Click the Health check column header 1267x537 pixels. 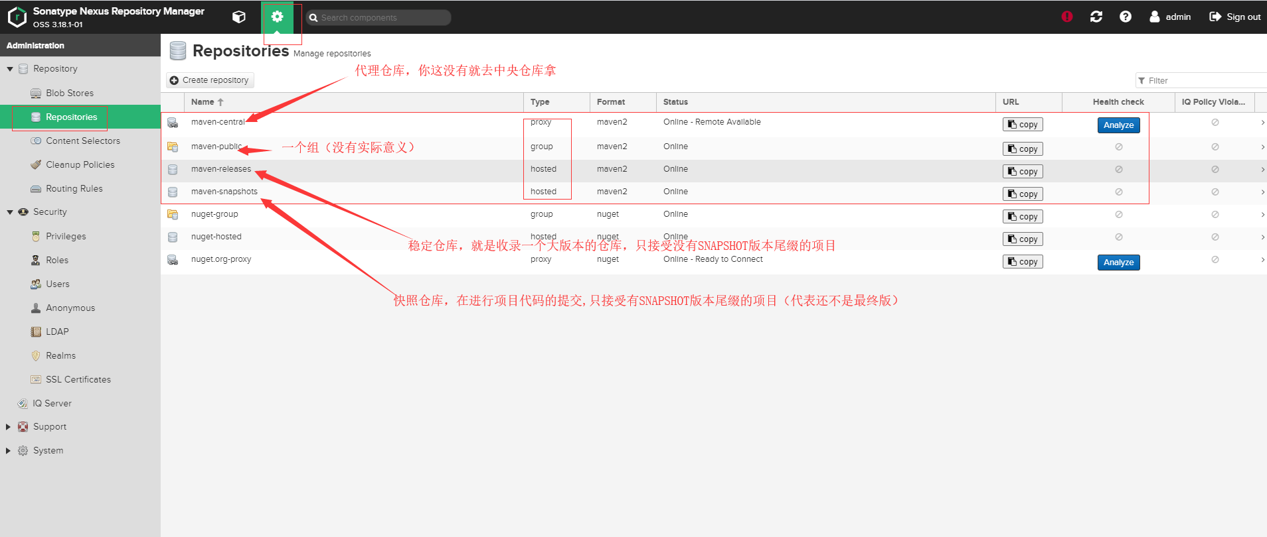point(1118,102)
